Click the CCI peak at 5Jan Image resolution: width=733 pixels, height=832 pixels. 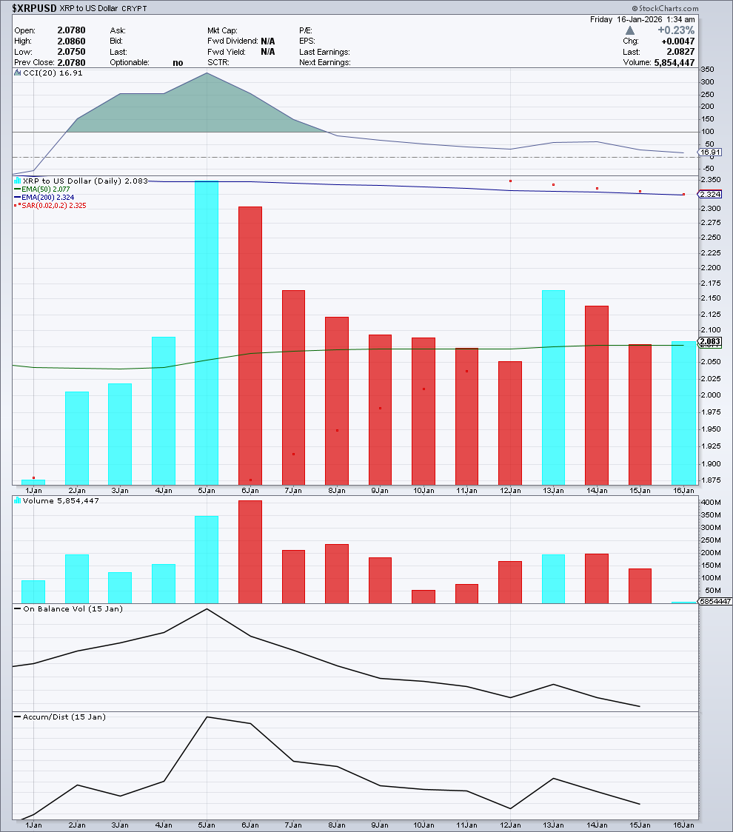click(207, 73)
